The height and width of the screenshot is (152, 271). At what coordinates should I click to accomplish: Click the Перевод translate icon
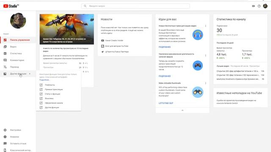tap(5, 67)
